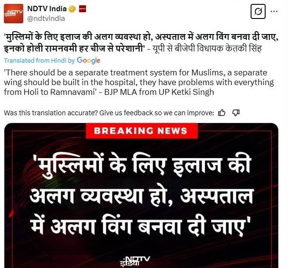Click 'BJP MLA from UP Ketki Singh' text
This screenshot has width=287, height=268.
[159, 92]
